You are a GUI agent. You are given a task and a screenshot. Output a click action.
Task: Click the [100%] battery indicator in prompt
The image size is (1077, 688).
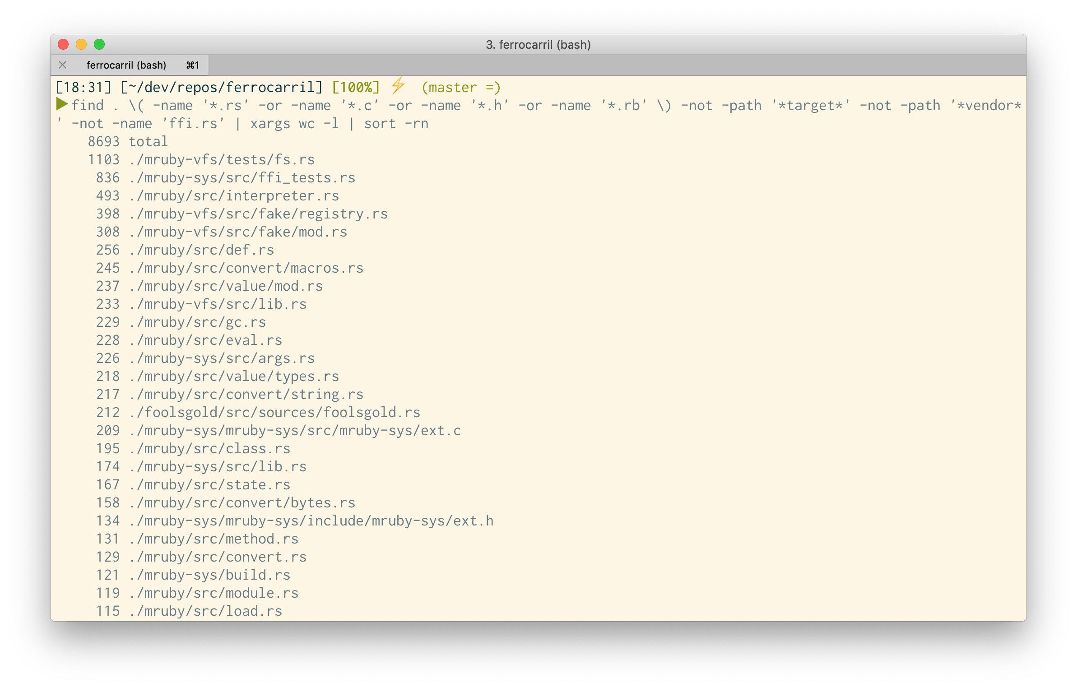click(x=356, y=87)
